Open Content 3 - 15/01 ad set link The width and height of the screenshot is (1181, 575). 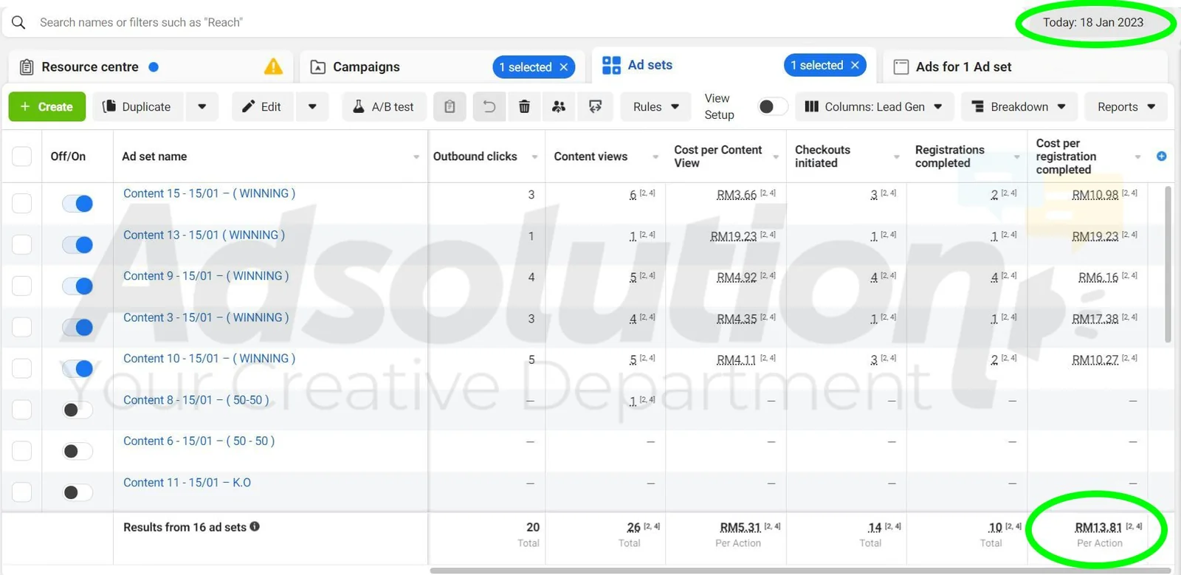pyautogui.click(x=206, y=317)
